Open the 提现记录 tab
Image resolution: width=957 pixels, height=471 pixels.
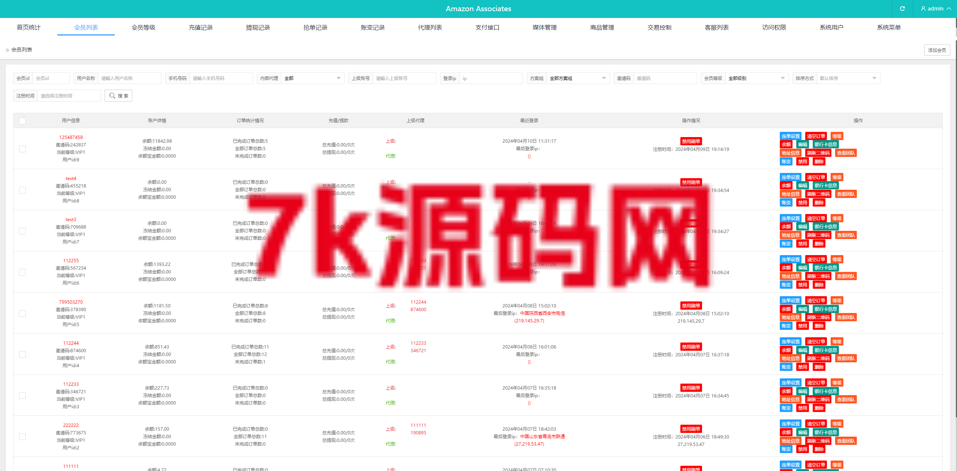[258, 27]
